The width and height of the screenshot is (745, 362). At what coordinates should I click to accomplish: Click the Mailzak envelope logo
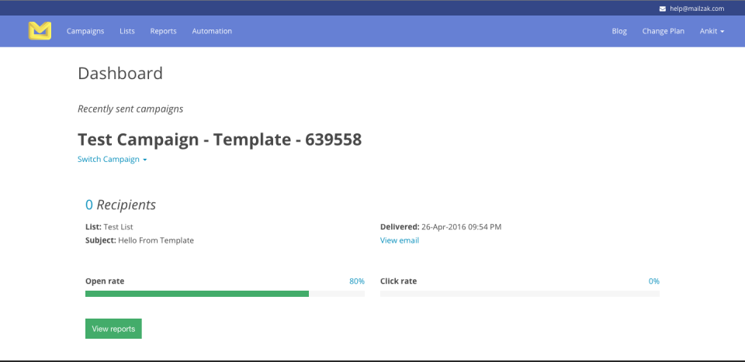click(40, 31)
